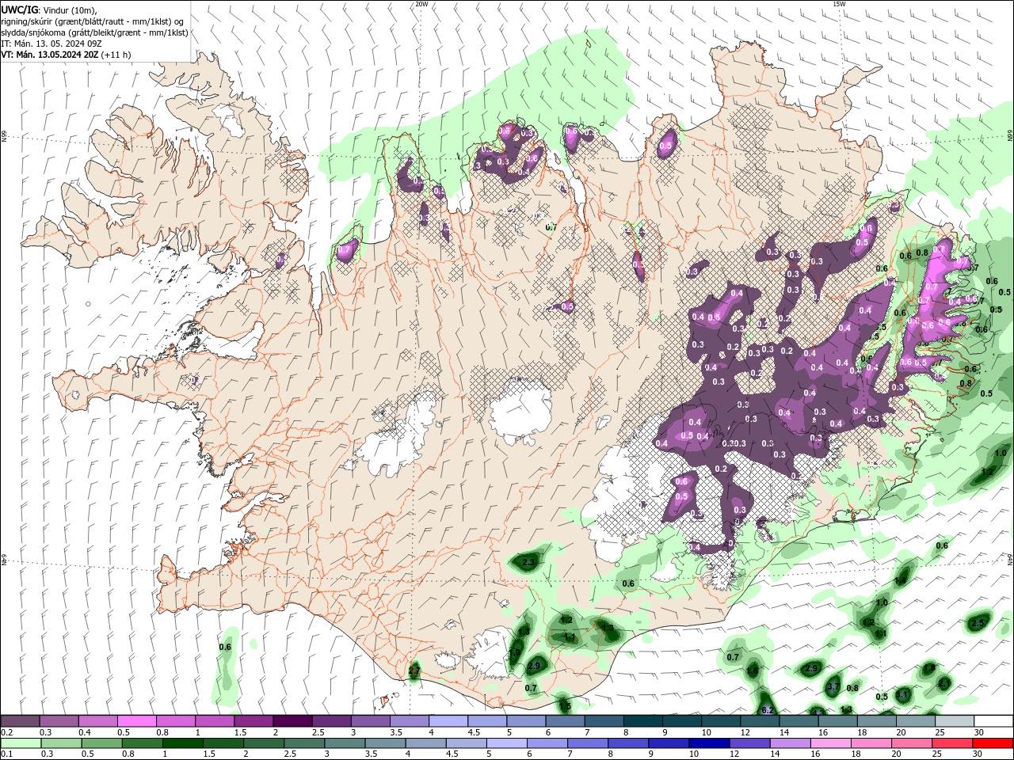Select the rain legend 1.5 mm swatch
This screenshot has height=760, width=1014.
(x=223, y=743)
